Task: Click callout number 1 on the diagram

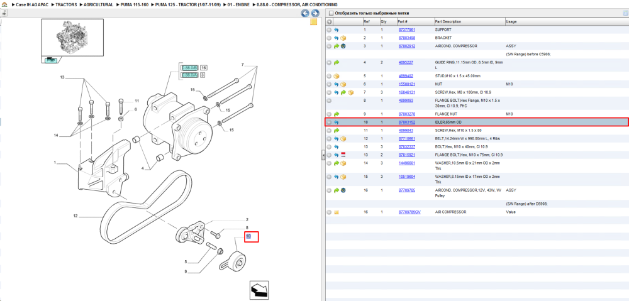Action: pyautogui.click(x=55, y=162)
